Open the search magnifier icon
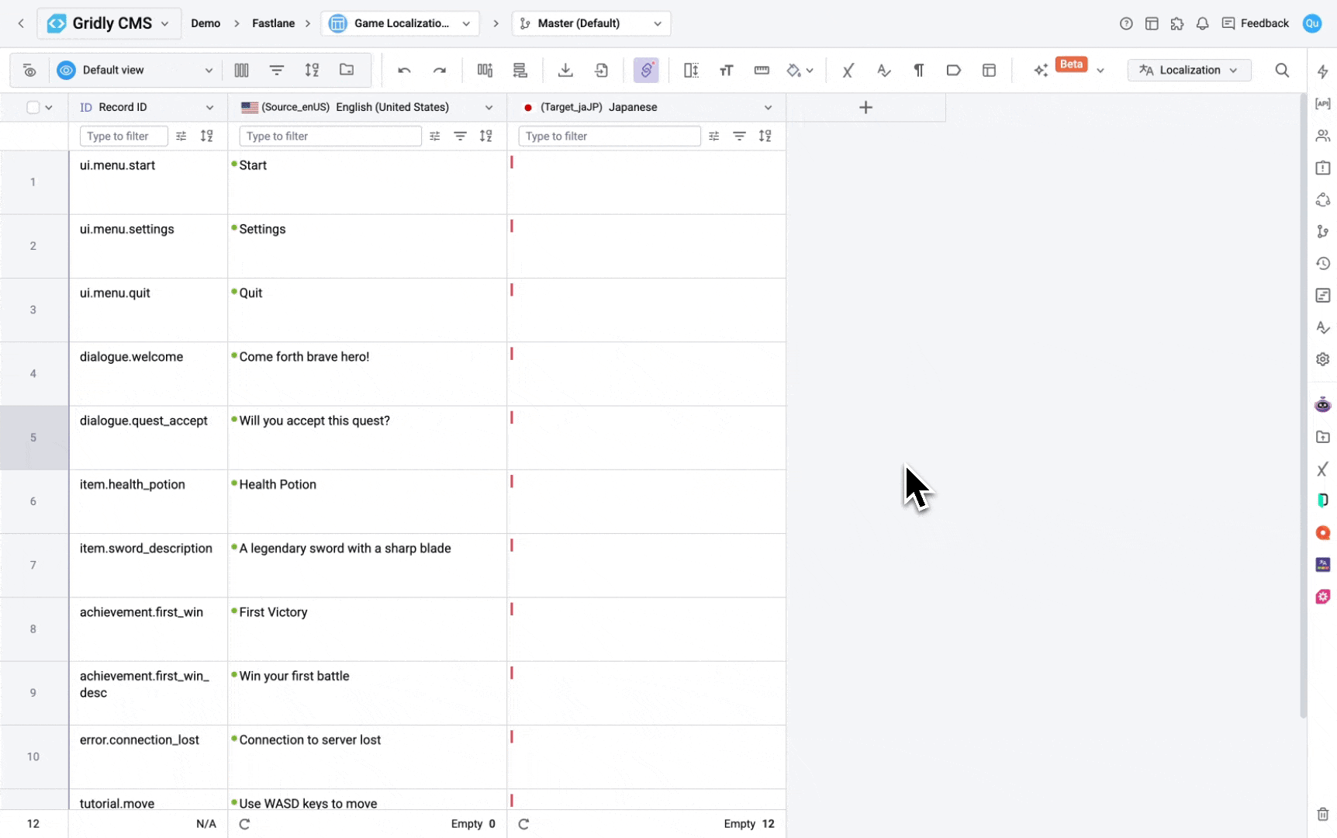The width and height of the screenshot is (1337, 838). click(x=1282, y=71)
